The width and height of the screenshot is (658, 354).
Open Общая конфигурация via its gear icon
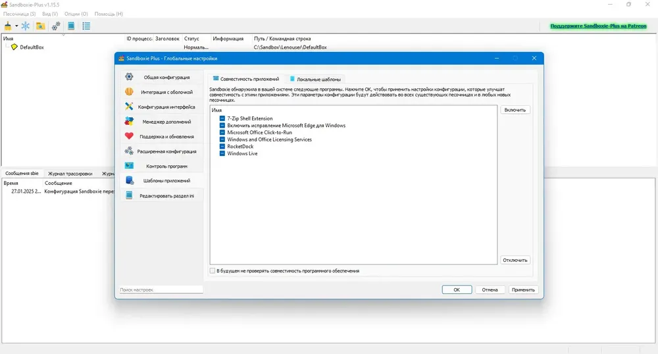pyautogui.click(x=129, y=77)
